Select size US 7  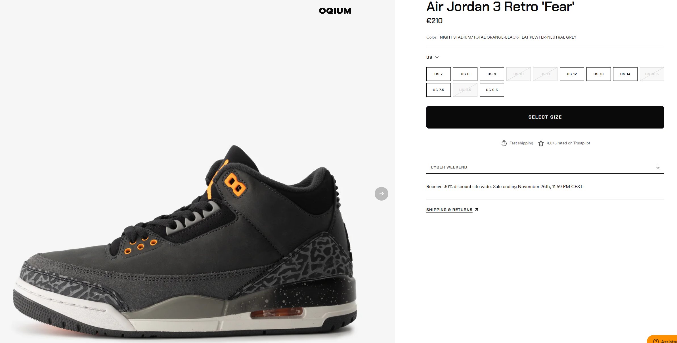pos(438,74)
